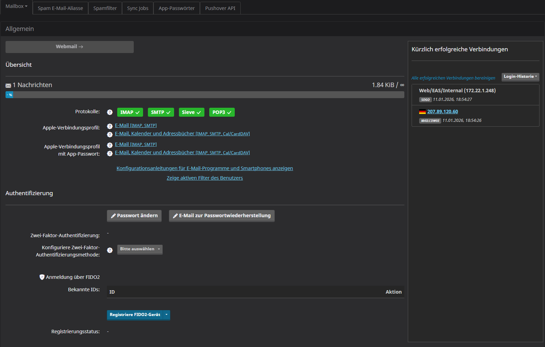
Task: Click the MAILCOWUI badge in connections list
Action: [430, 121]
